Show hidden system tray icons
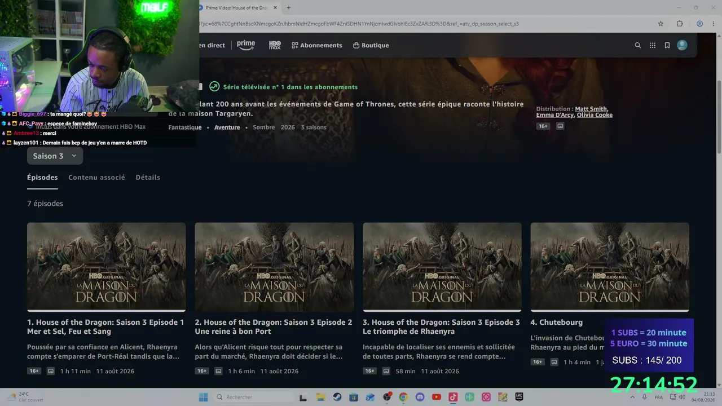This screenshot has height=406, width=722. click(633, 397)
